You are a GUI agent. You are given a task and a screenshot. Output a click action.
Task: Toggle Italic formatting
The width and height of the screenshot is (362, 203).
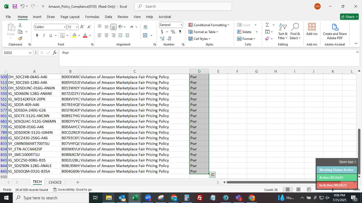click(44, 35)
